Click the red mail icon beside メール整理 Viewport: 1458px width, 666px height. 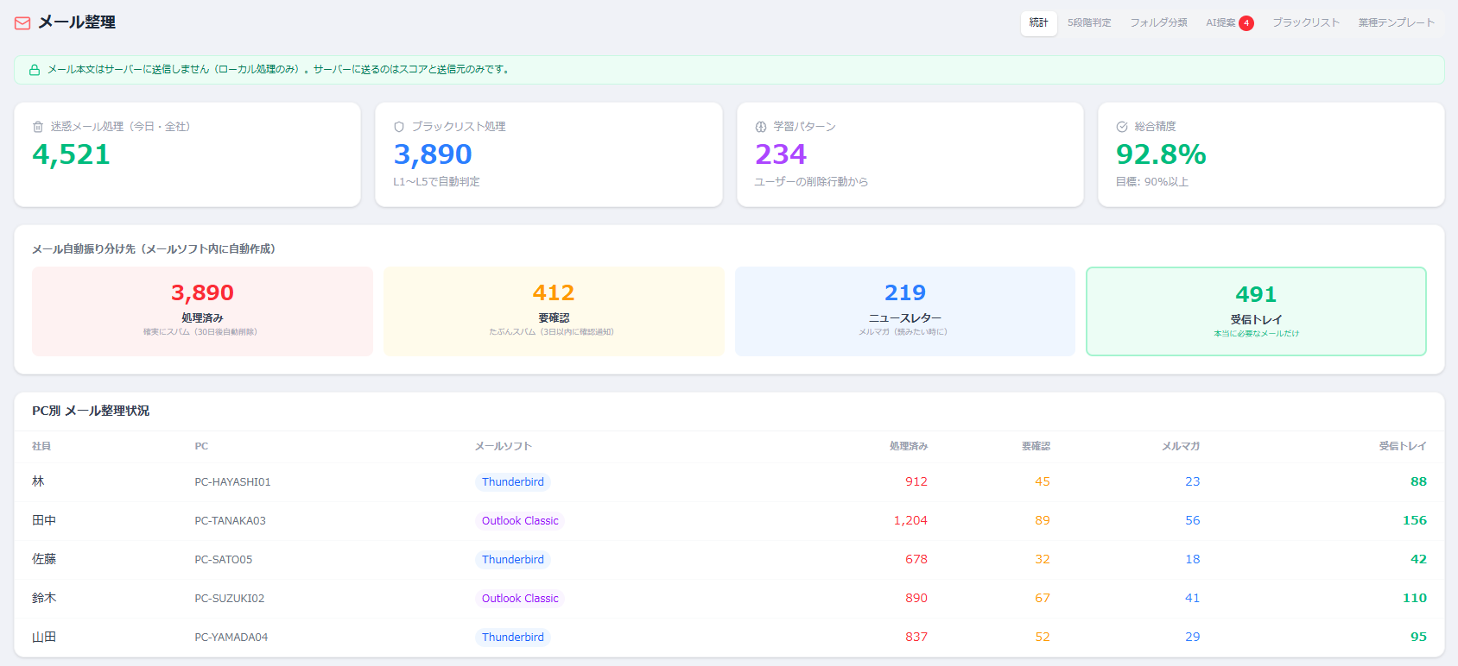[22, 23]
